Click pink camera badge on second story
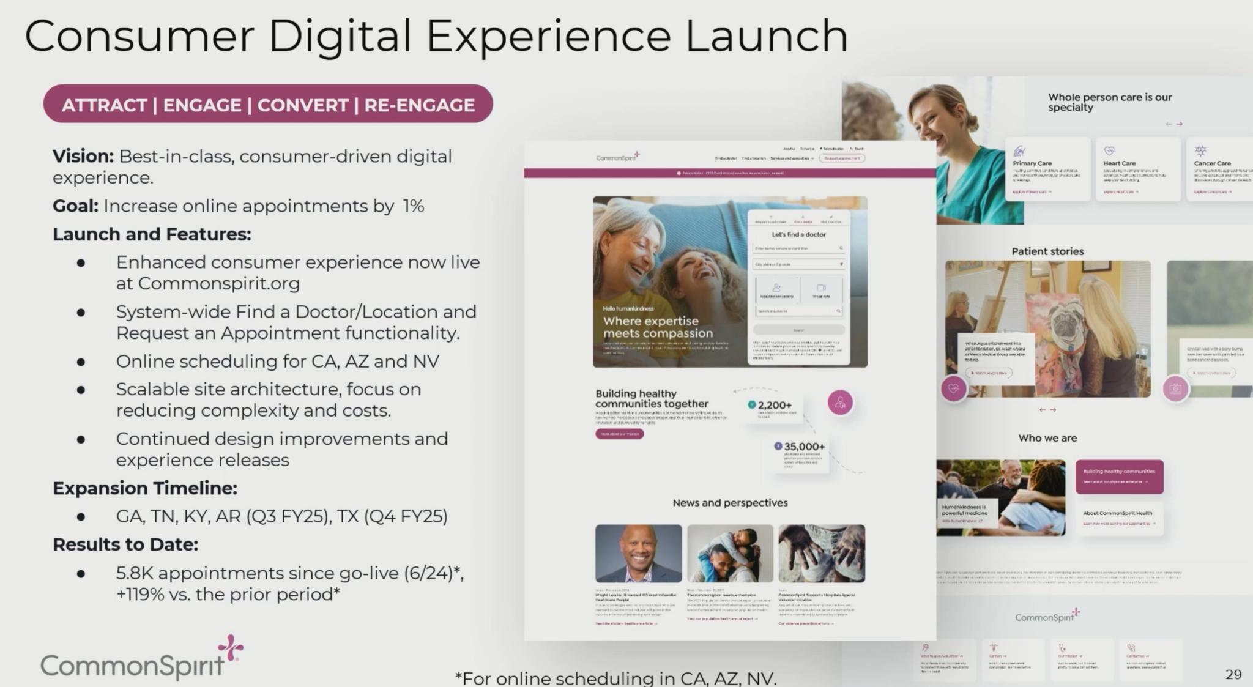The height and width of the screenshot is (687, 1253). click(1175, 388)
